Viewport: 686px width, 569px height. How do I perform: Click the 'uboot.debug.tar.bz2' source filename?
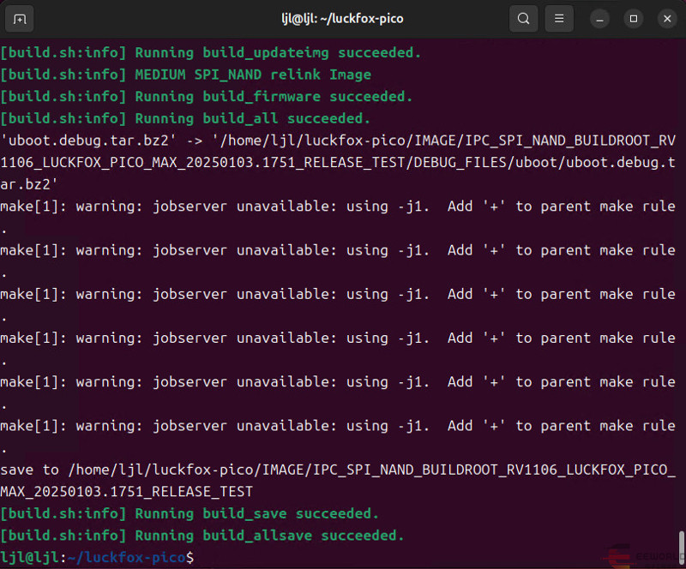pos(89,141)
